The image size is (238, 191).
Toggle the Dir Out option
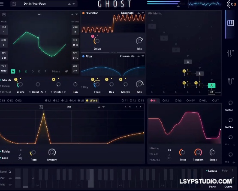[x=6, y=92]
